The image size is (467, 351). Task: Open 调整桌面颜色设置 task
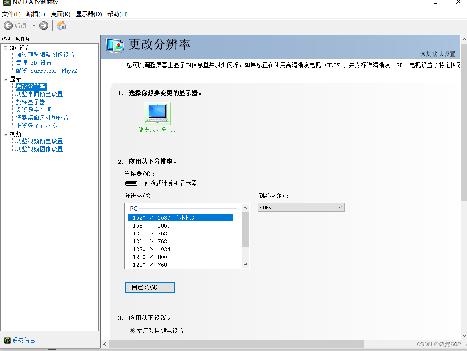pyautogui.click(x=39, y=94)
